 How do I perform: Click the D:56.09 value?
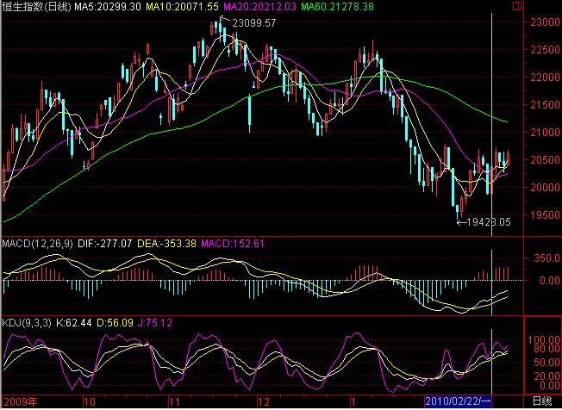click(115, 323)
